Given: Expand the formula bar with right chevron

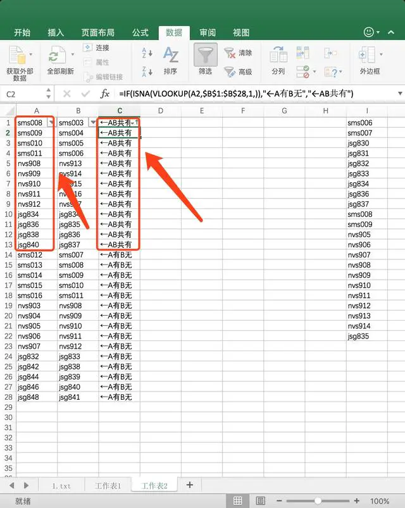Looking at the screenshot, I should pos(400,94).
